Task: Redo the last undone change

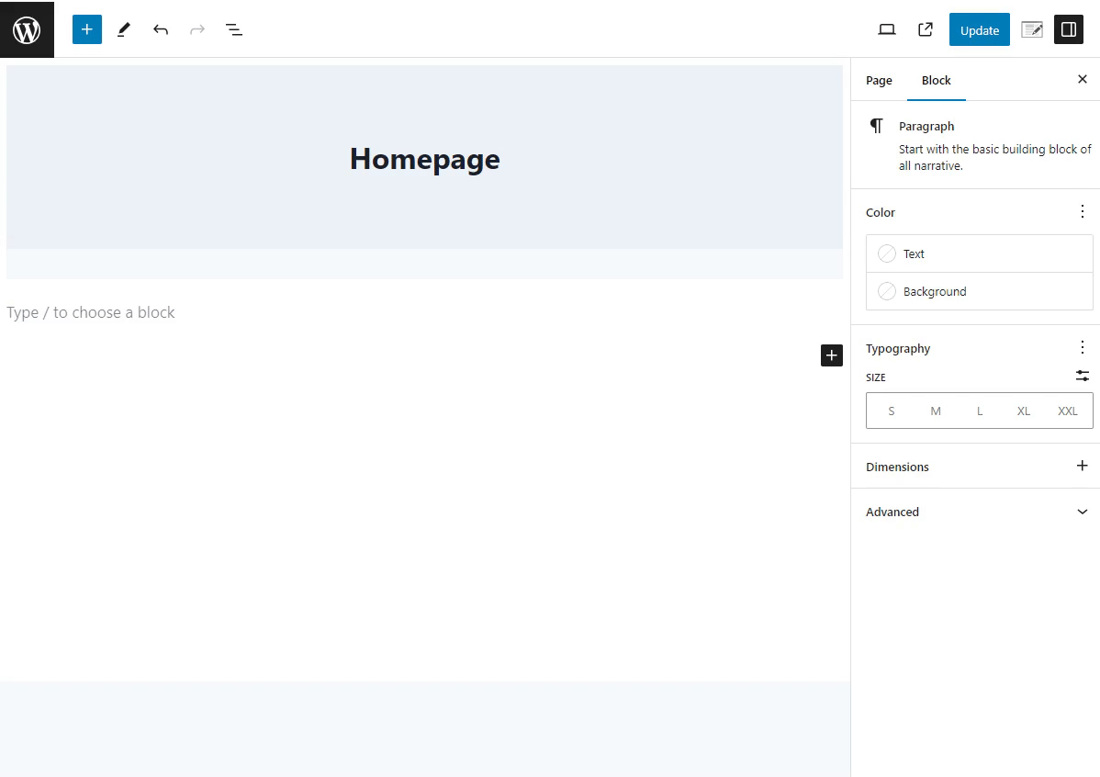Action: pyautogui.click(x=197, y=29)
